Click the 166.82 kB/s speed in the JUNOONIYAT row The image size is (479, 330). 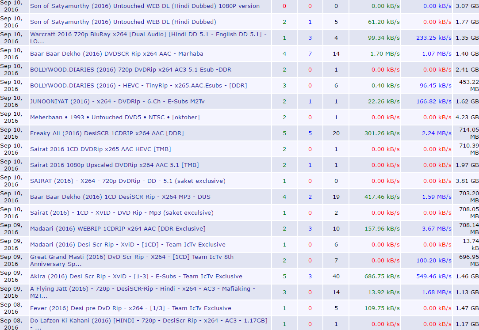pyautogui.click(x=434, y=101)
